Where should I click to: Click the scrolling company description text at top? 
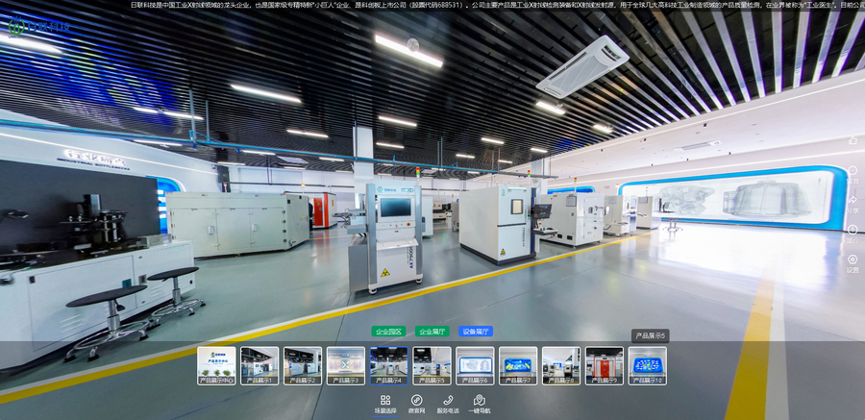pyautogui.click(x=497, y=5)
